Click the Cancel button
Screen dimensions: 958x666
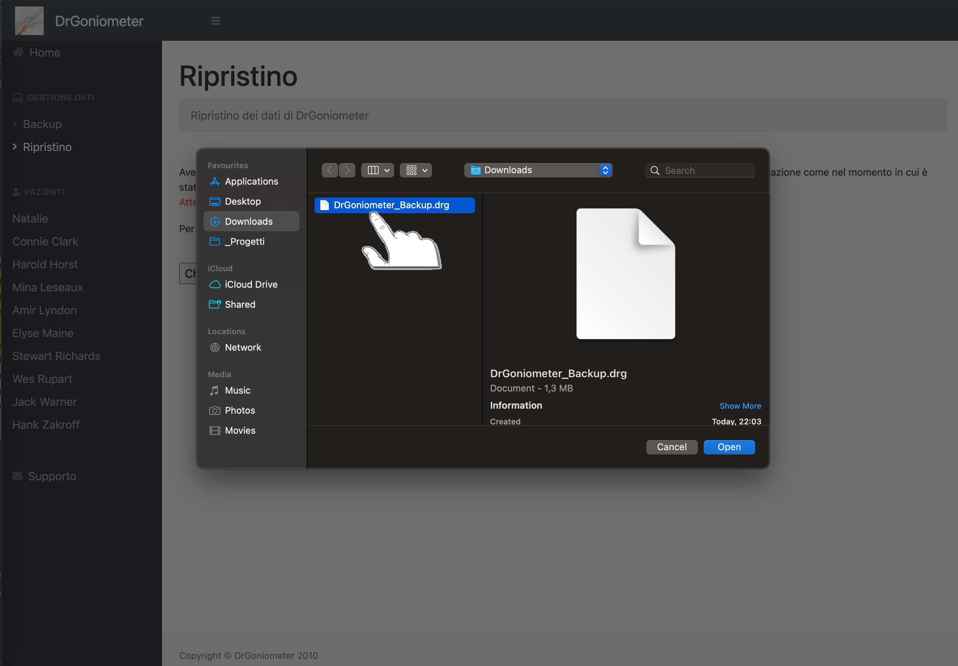coord(672,447)
